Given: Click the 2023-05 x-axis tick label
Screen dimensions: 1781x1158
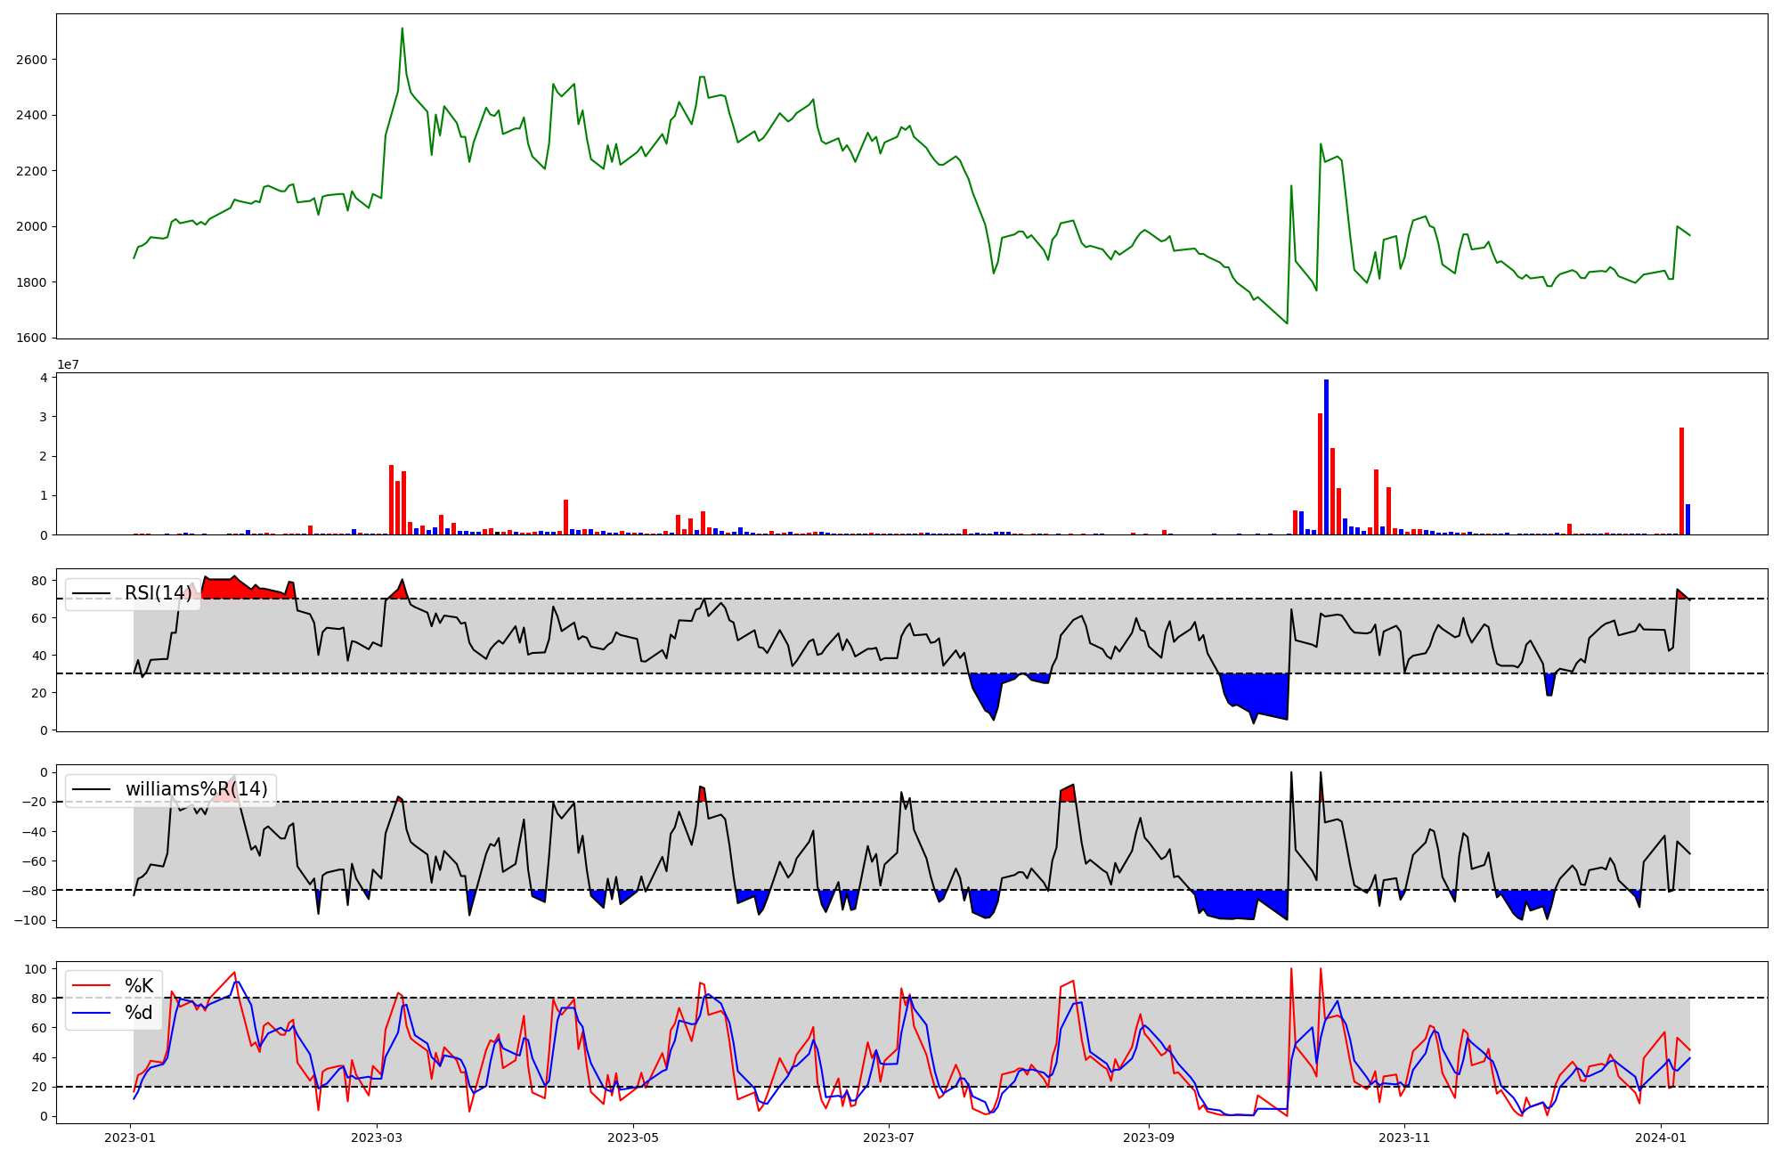Looking at the screenshot, I should coord(632,1138).
